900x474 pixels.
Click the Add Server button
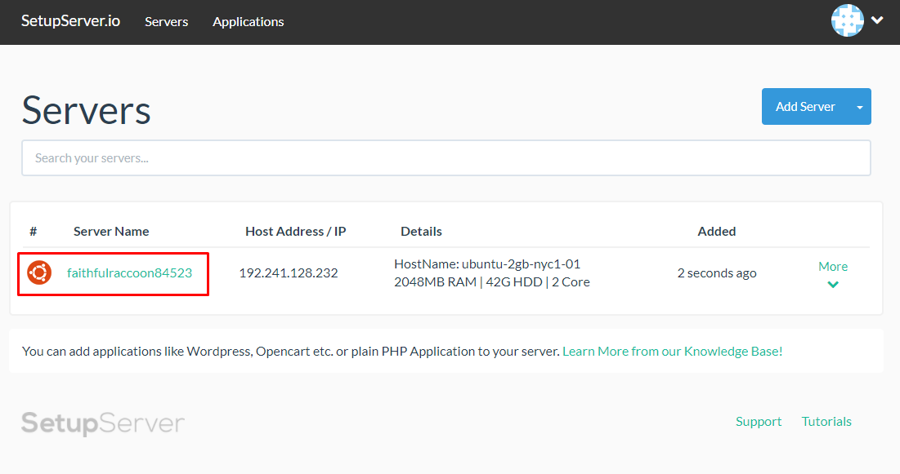[804, 106]
